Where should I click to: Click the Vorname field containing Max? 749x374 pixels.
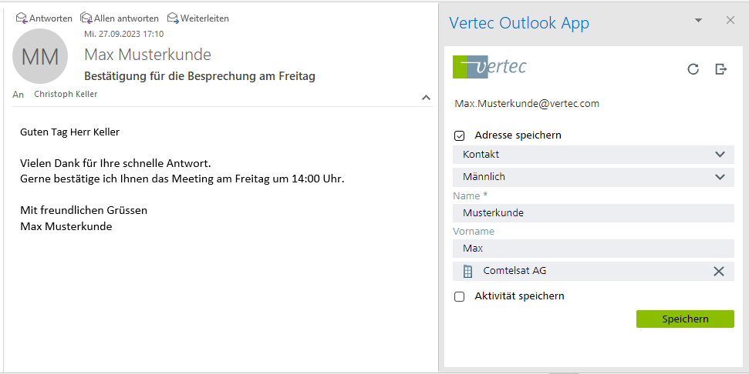click(593, 249)
